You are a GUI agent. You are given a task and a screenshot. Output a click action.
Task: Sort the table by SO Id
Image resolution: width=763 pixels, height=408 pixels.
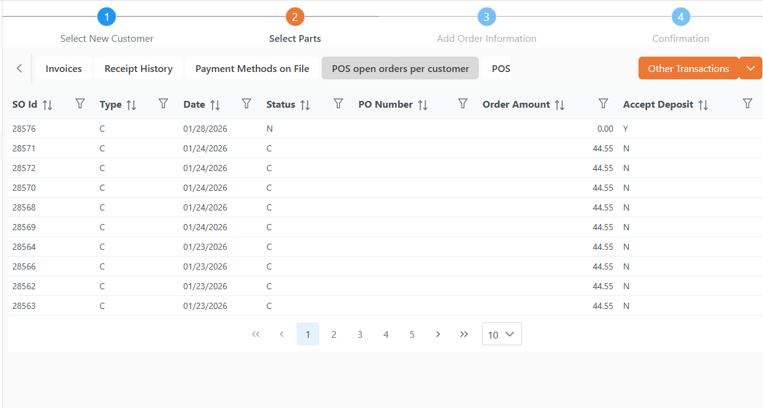pyautogui.click(x=48, y=105)
